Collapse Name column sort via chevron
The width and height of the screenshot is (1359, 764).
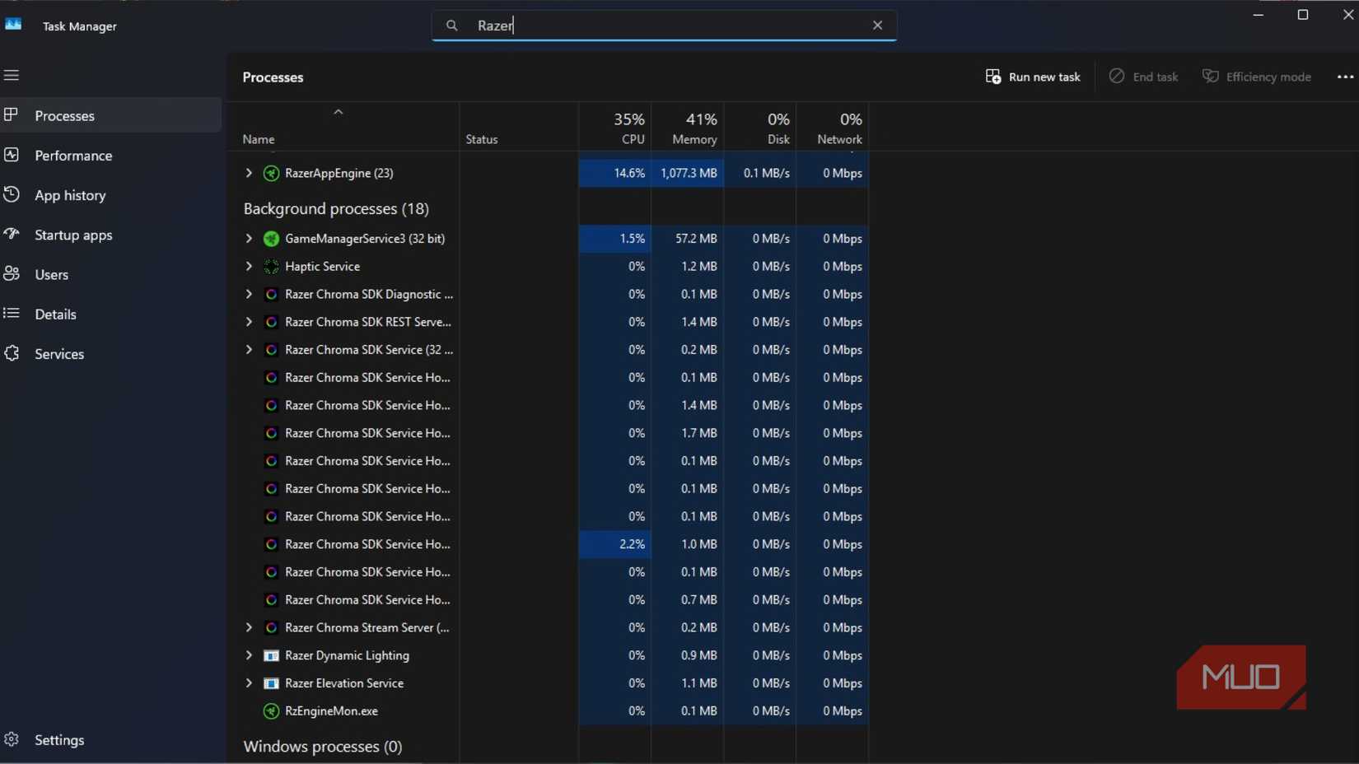point(338,111)
